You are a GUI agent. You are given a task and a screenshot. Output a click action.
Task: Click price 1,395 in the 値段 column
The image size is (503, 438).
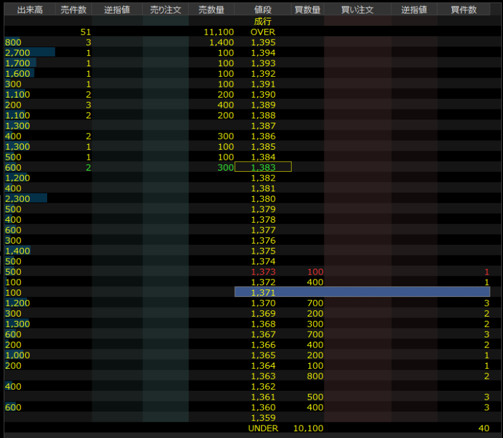pos(263,42)
